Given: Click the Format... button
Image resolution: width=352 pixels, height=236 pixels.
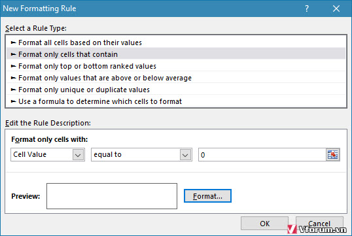Looking at the screenshot, I should [x=207, y=196].
